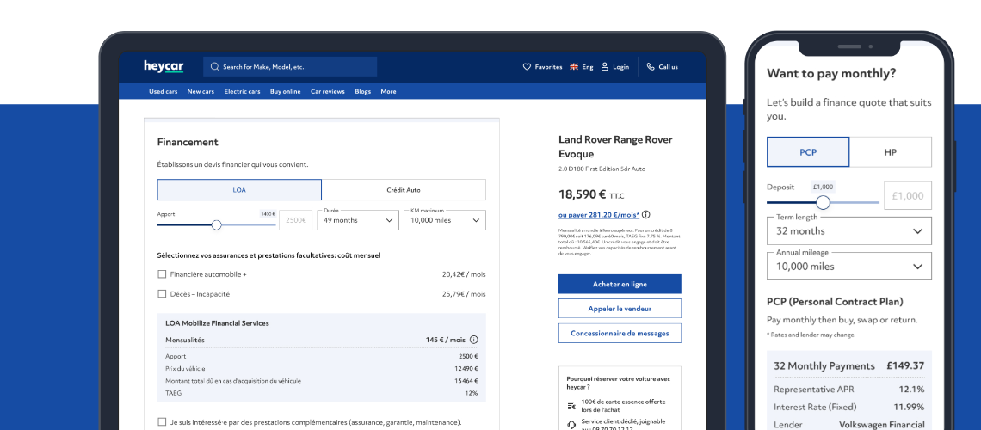981x430 pixels.
Task: Click the 32 Monthly Payments £149.37 row
Action: (x=849, y=366)
